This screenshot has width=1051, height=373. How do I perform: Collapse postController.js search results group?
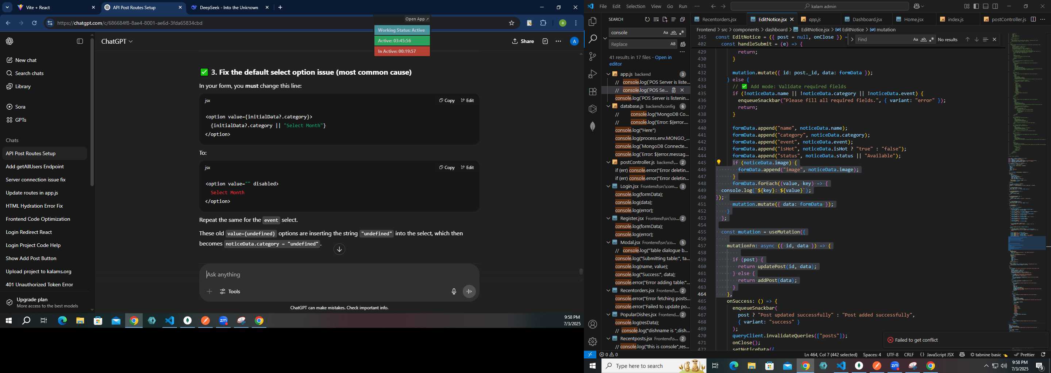[608, 162]
